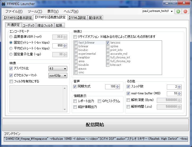Click the real-time buffer 10 value field
Viewport: 192px width, 147px height.
[x=172, y=93]
